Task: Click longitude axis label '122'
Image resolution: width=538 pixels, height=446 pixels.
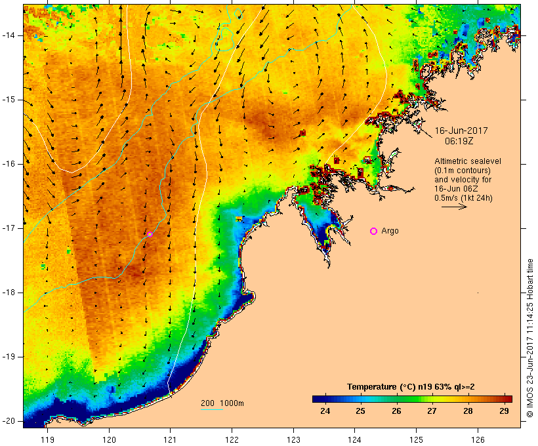Action: pyautogui.click(x=232, y=439)
